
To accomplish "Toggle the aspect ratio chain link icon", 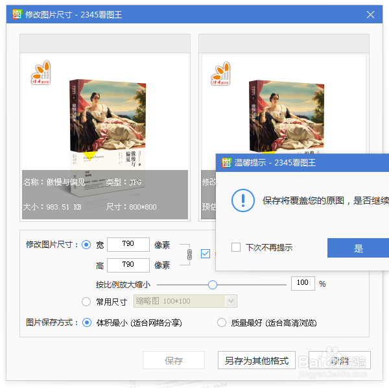I will tap(189, 255).
